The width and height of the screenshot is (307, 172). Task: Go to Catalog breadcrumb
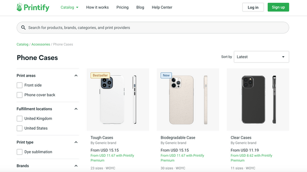[x=22, y=44]
